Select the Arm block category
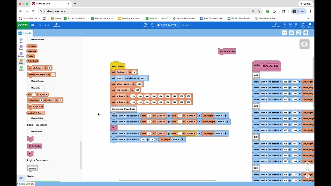Image resolution: width=331 pixels, height=186 pixels. (21, 40)
